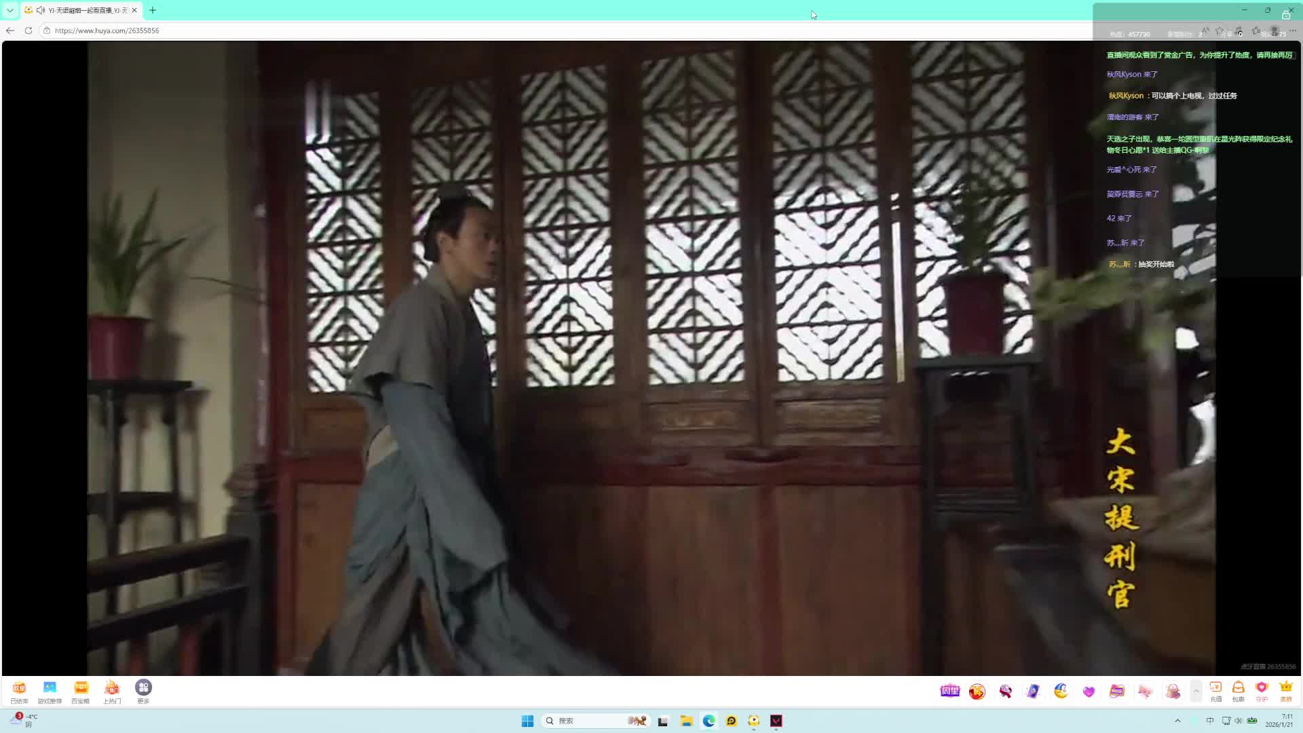Show hidden system tray icons
This screenshot has width=1303, height=733.
(1177, 721)
